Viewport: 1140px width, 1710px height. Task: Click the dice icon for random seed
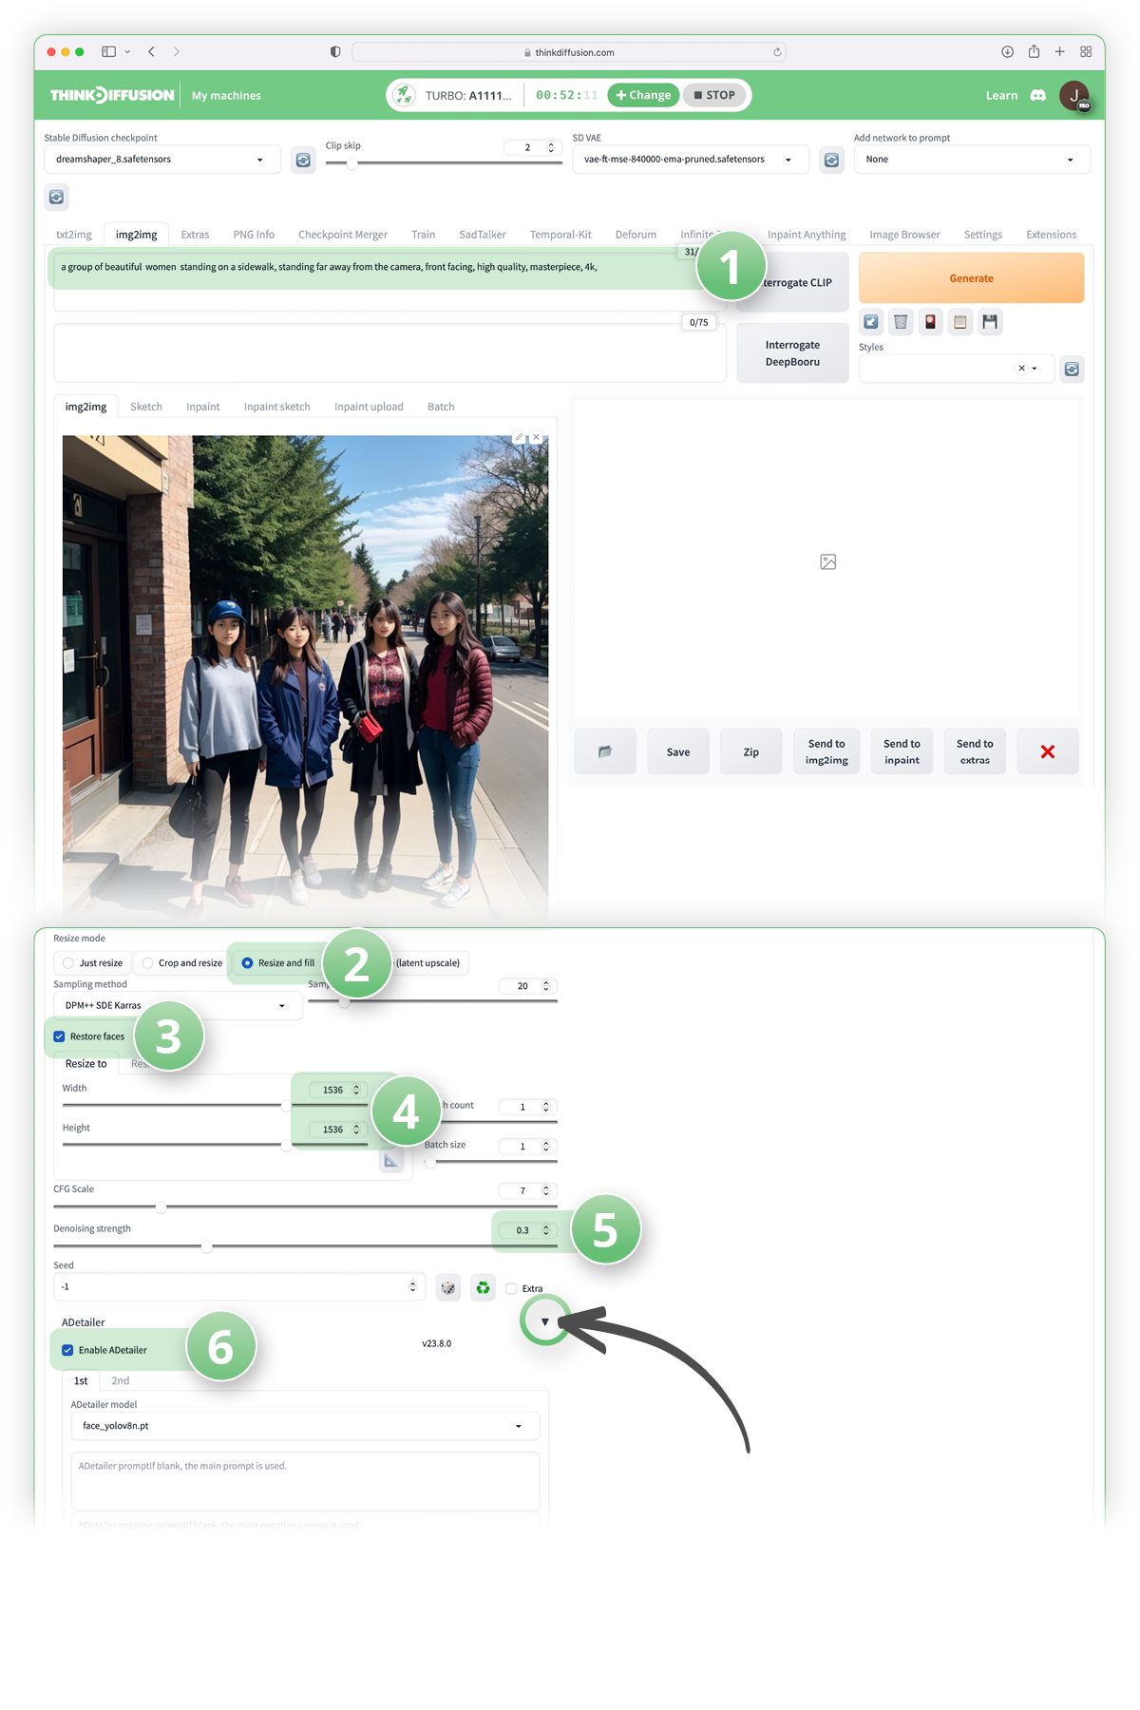[x=448, y=1287]
